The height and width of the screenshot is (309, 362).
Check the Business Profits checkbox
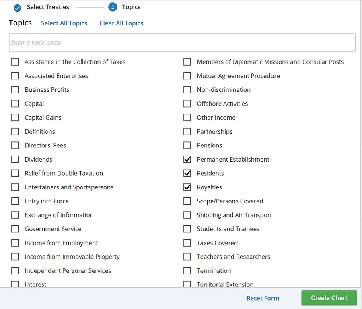pos(15,90)
